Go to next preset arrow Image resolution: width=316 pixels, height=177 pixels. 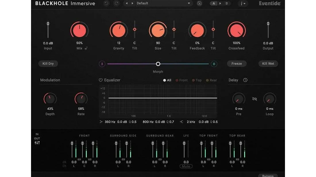click(132, 3)
